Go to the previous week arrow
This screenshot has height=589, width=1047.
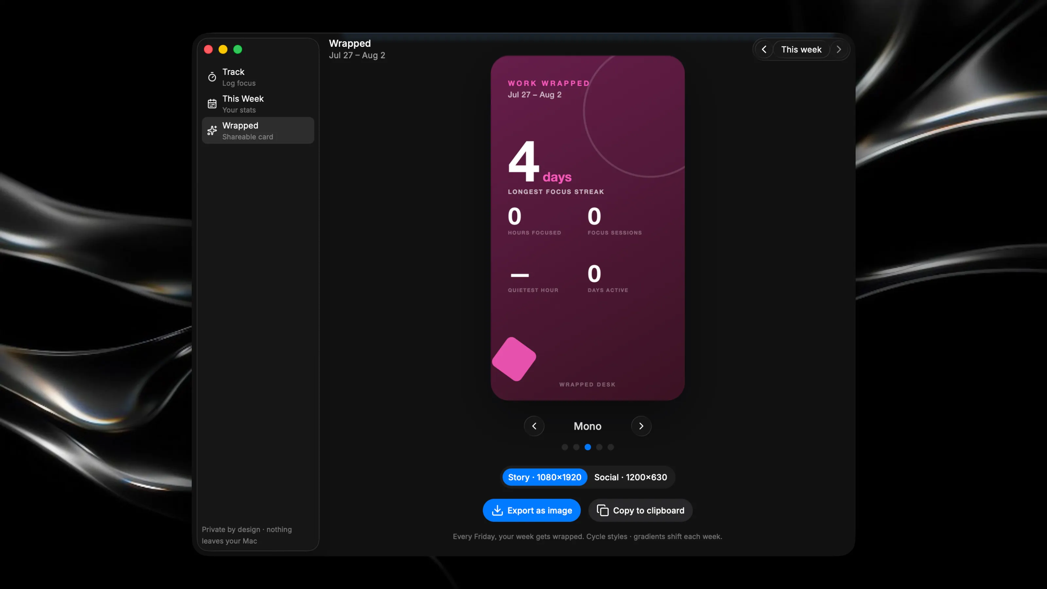764,50
